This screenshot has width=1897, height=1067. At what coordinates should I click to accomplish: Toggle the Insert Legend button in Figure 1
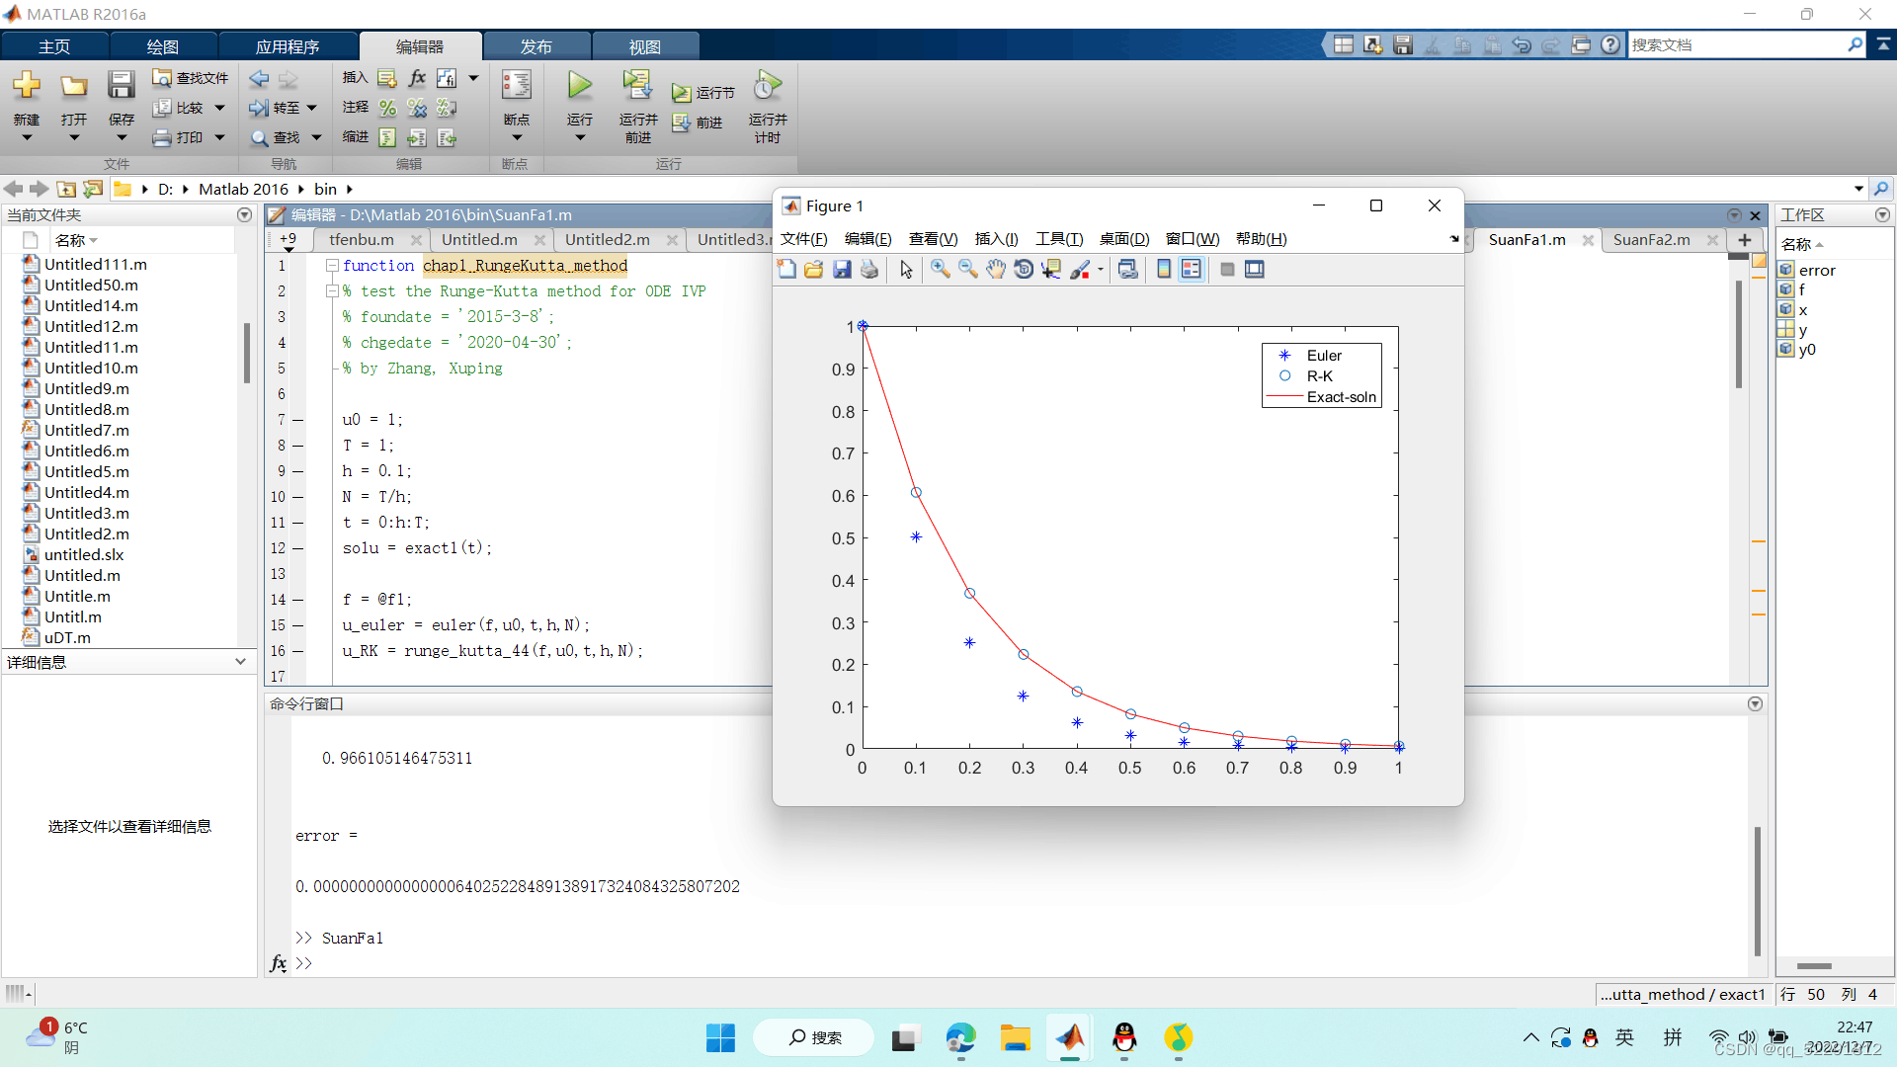pyautogui.click(x=1192, y=269)
